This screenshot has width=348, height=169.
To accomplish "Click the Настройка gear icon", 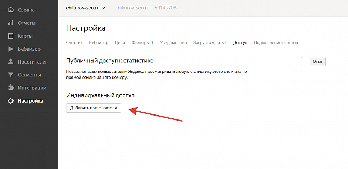I will pyautogui.click(x=11, y=101).
